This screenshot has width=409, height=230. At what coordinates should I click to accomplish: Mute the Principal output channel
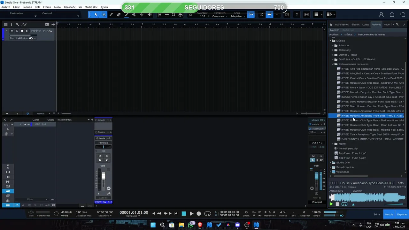[313, 156]
